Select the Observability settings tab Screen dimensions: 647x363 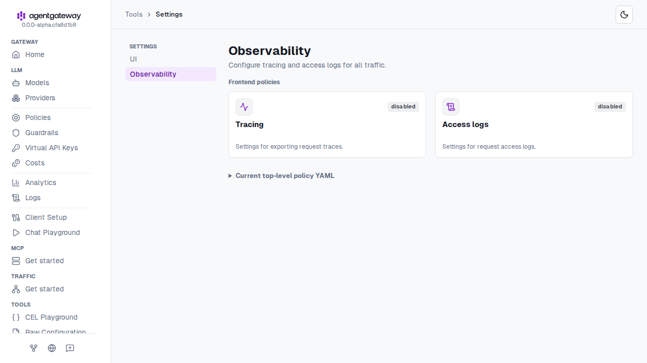(171, 74)
